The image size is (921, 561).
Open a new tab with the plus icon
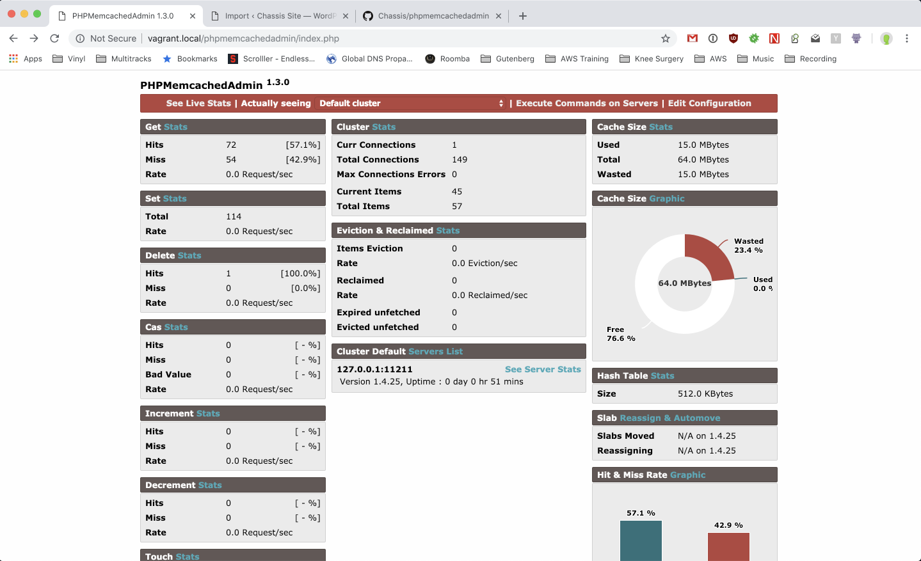[x=523, y=16]
